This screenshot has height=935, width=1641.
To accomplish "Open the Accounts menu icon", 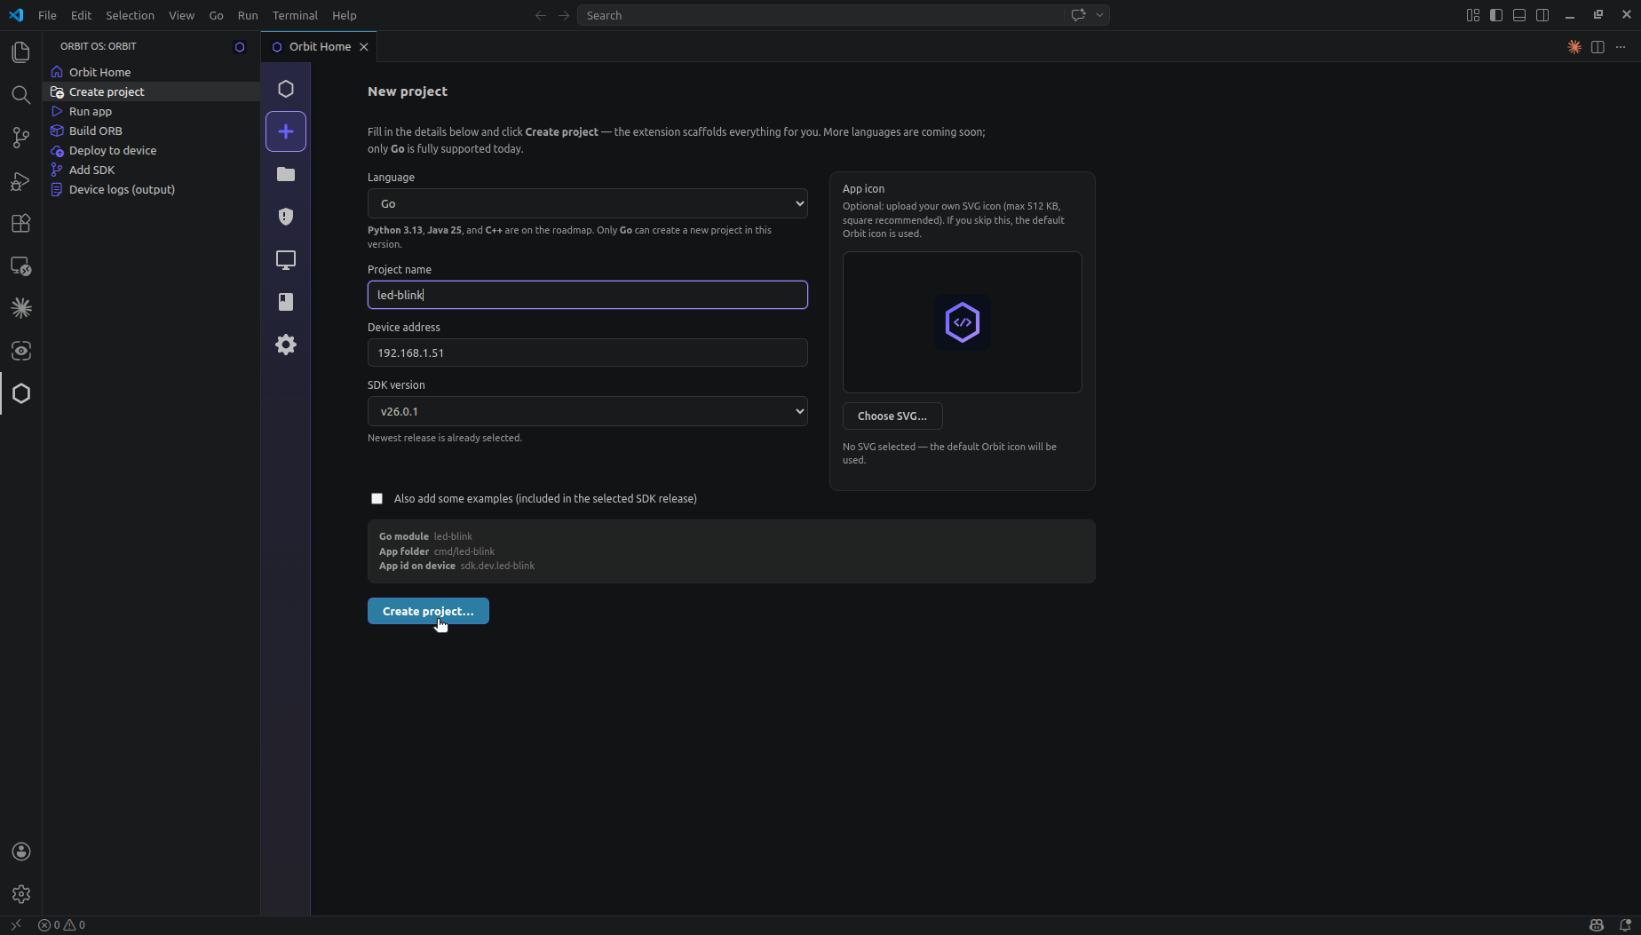I will [x=21, y=852].
